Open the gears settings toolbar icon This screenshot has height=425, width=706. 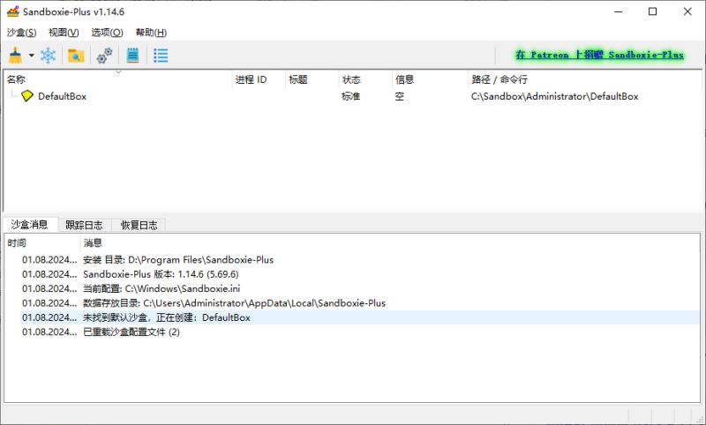tap(104, 56)
